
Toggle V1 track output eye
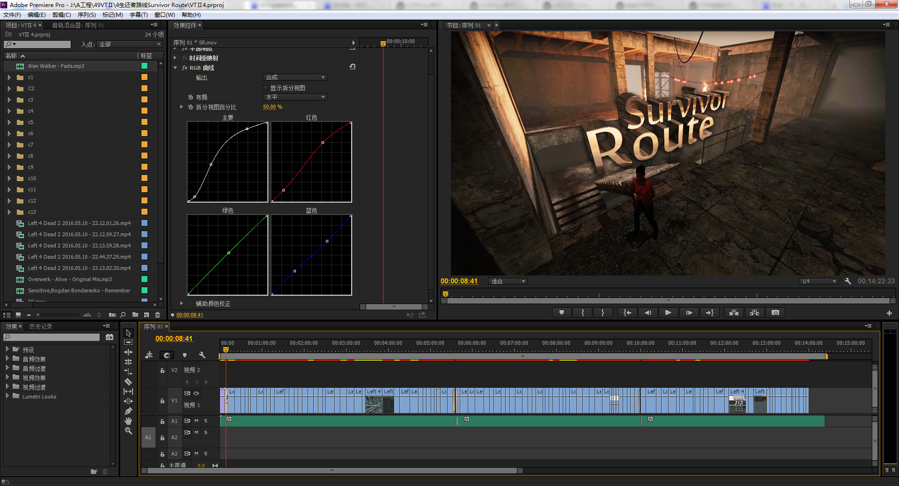click(196, 393)
